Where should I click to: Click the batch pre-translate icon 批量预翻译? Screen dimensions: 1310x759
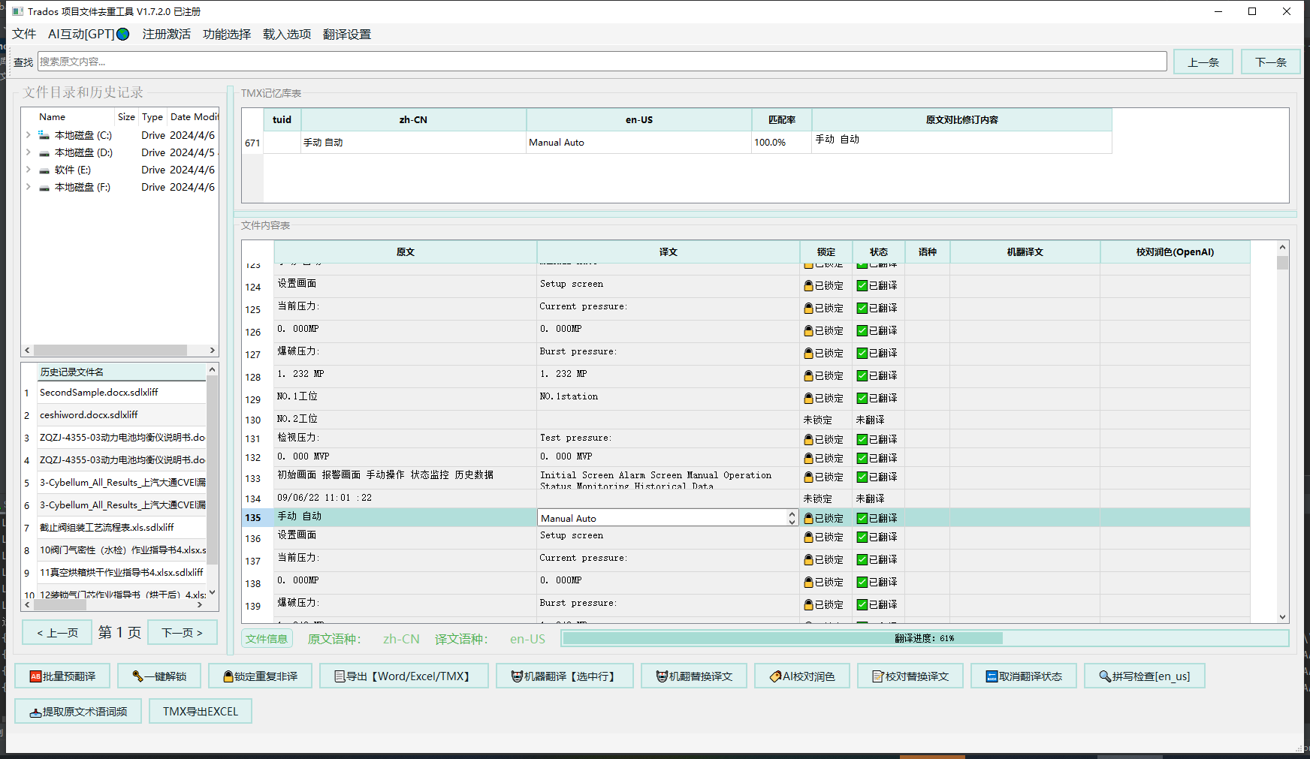[x=35, y=676]
